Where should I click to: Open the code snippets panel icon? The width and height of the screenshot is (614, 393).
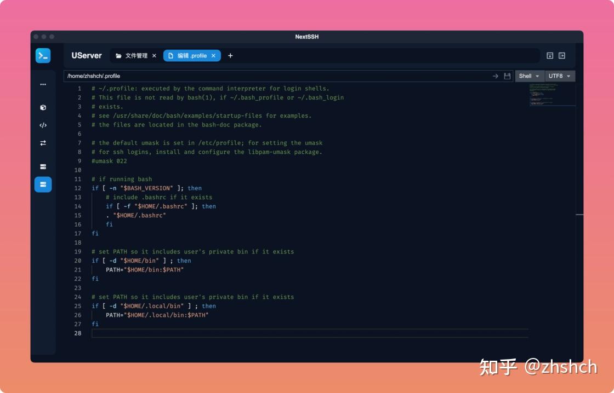43,125
